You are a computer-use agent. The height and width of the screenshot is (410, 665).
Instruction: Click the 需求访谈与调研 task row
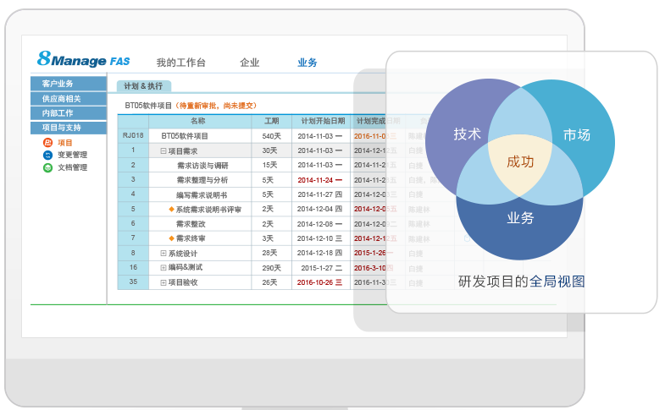pos(202,165)
